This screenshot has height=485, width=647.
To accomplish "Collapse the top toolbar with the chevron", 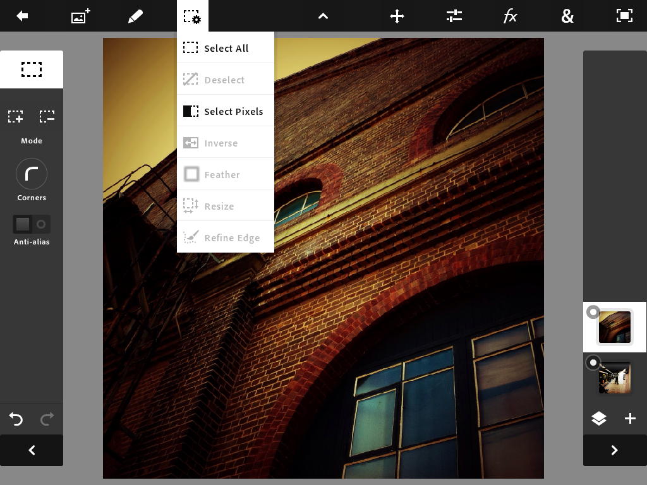I will [x=323, y=16].
